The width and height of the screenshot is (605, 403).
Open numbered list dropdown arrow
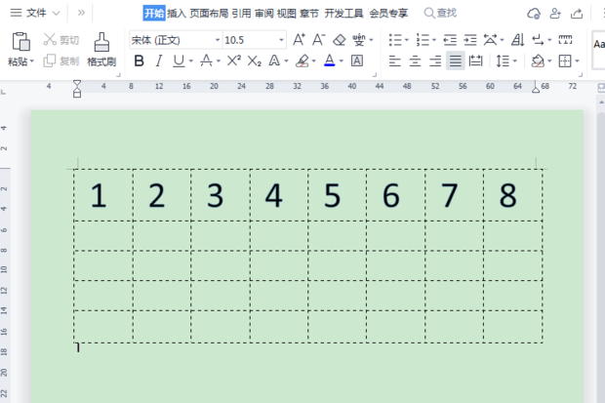(433, 40)
